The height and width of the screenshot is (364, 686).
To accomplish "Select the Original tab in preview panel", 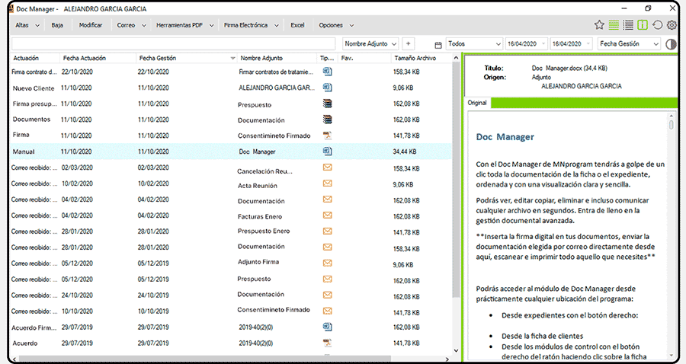I will (477, 103).
